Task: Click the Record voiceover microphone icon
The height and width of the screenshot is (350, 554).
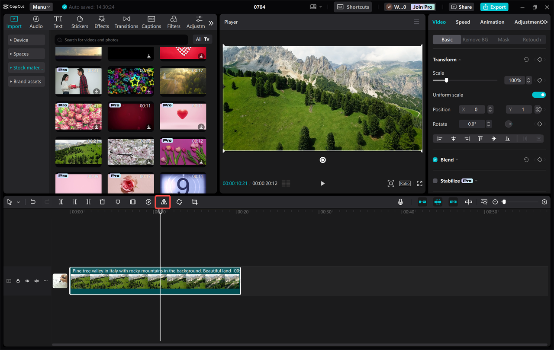Action: [400, 202]
